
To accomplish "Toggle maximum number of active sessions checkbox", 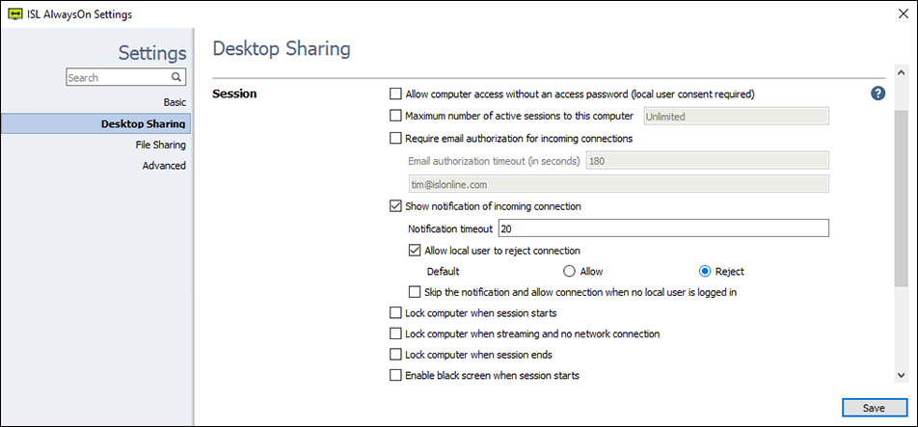I will click(395, 116).
